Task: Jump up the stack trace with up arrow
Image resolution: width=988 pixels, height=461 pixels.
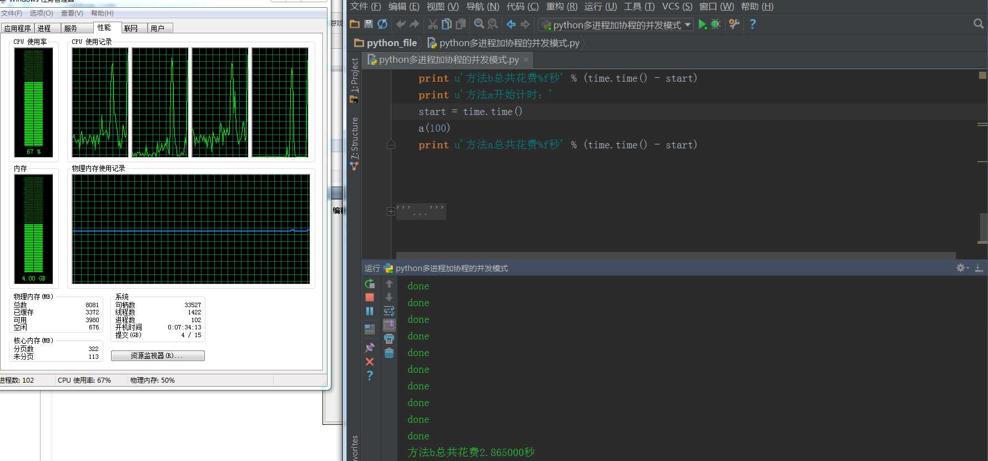Action: click(389, 284)
